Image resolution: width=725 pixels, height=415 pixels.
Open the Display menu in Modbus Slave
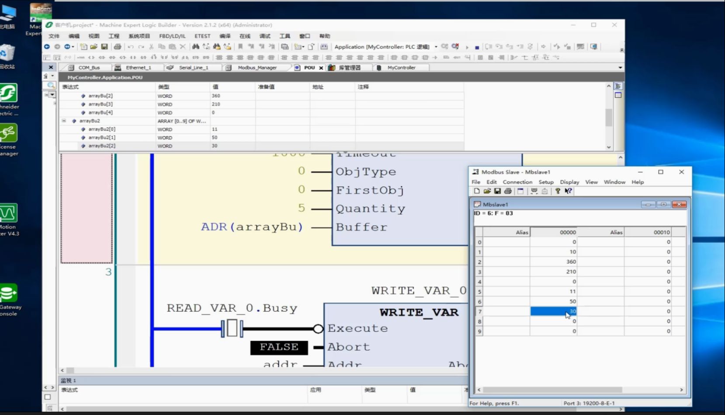(569, 182)
